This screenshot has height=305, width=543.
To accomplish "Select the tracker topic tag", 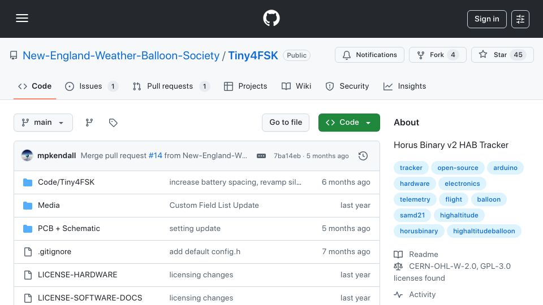I will (x=411, y=168).
